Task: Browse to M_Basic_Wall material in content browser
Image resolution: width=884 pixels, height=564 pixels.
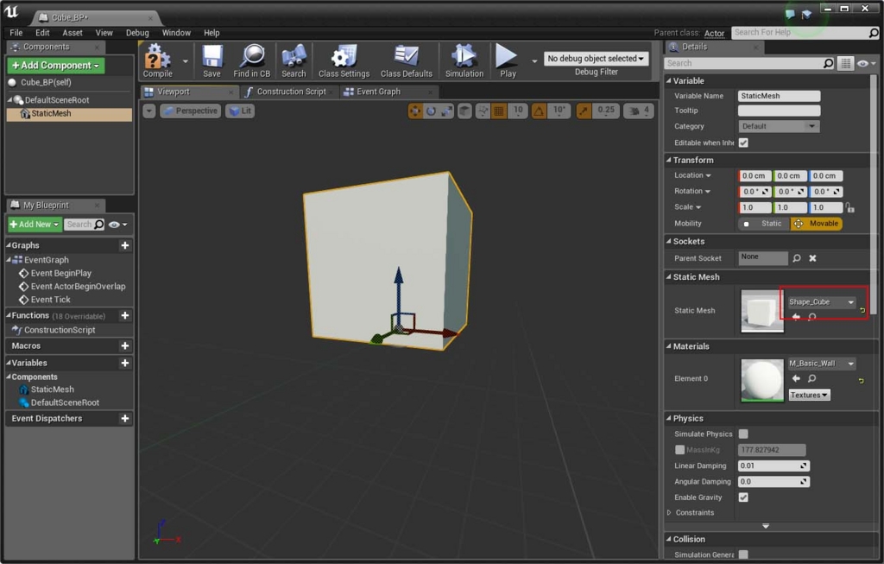Action: coord(812,378)
